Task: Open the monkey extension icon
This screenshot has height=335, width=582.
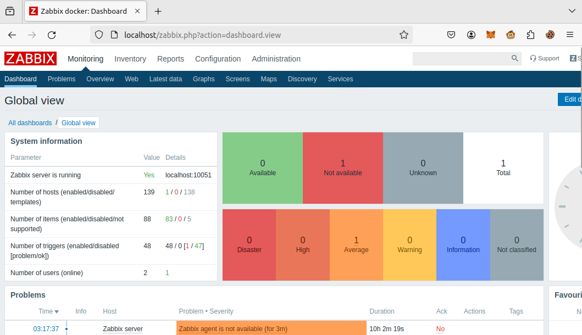Action: [x=511, y=35]
